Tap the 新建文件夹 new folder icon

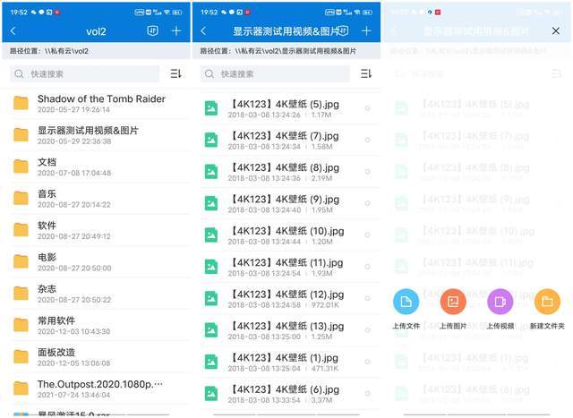point(547,303)
